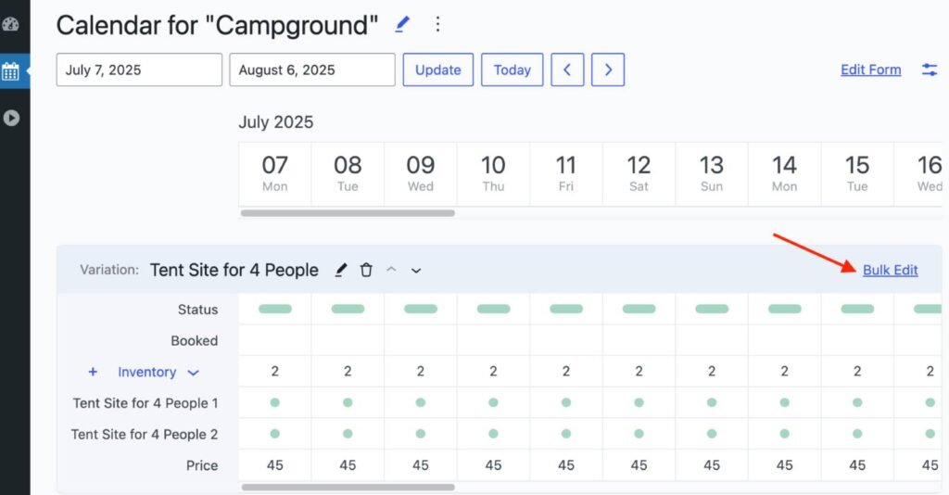
Task: Expand the Inventory dropdown chevron
Action: tap(194, 373)
